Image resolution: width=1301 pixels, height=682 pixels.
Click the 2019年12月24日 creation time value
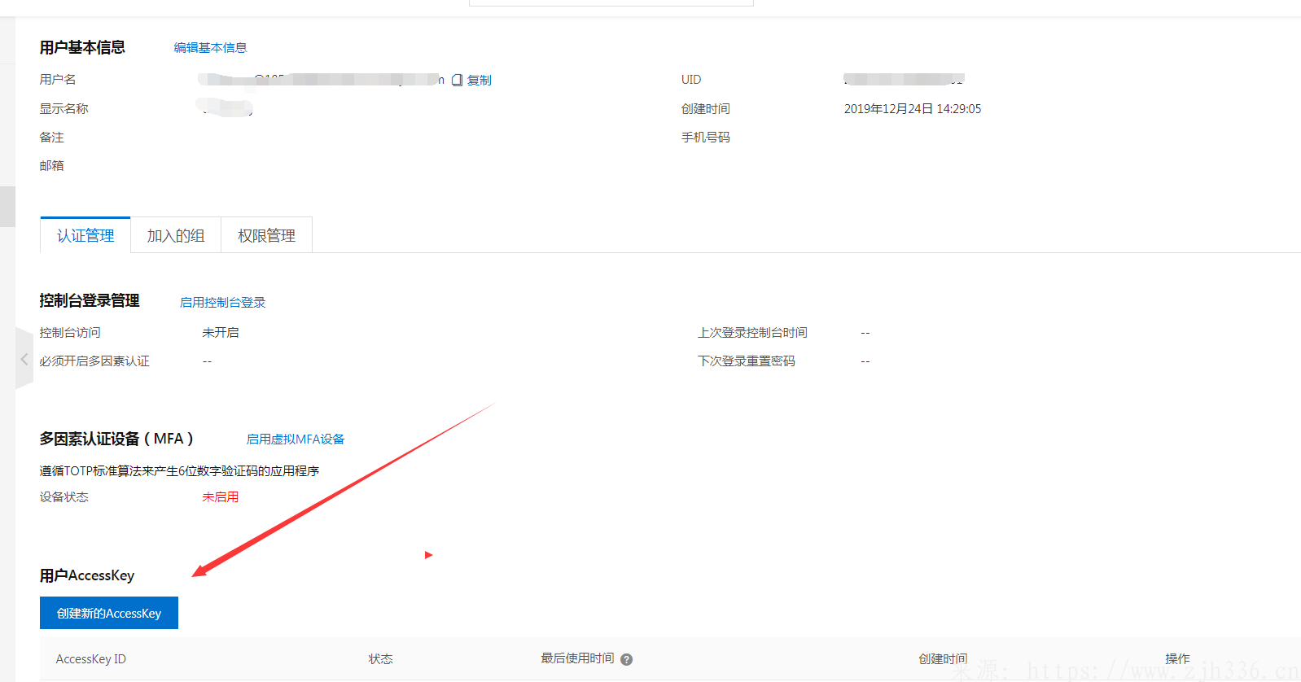click(912, 109)
